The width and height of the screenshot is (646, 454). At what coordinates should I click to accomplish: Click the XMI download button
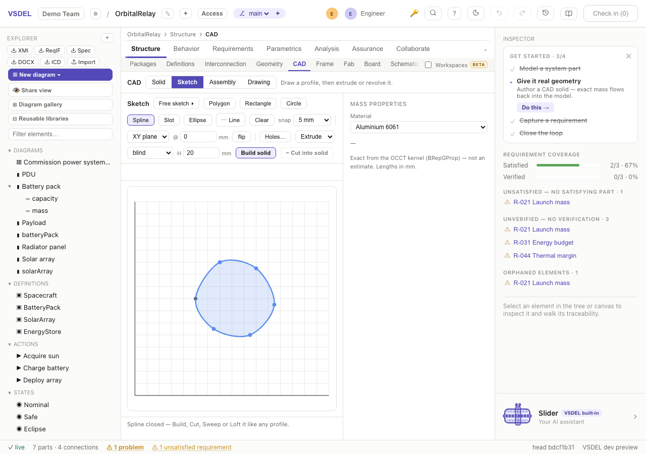pos(20,50)
